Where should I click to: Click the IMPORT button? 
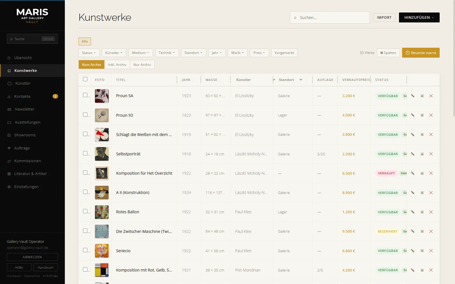[384, 18]
